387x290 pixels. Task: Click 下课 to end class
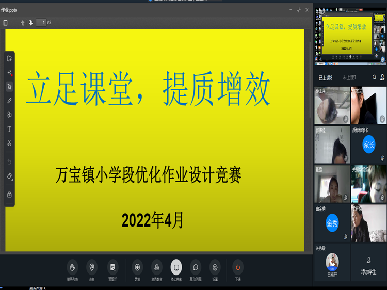click(238, 267)
